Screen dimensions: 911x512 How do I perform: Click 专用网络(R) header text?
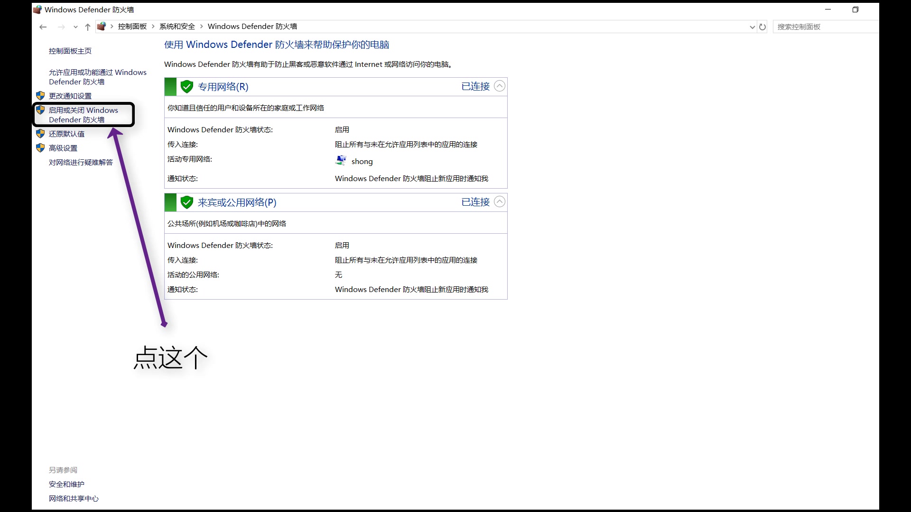click(223, 87)
